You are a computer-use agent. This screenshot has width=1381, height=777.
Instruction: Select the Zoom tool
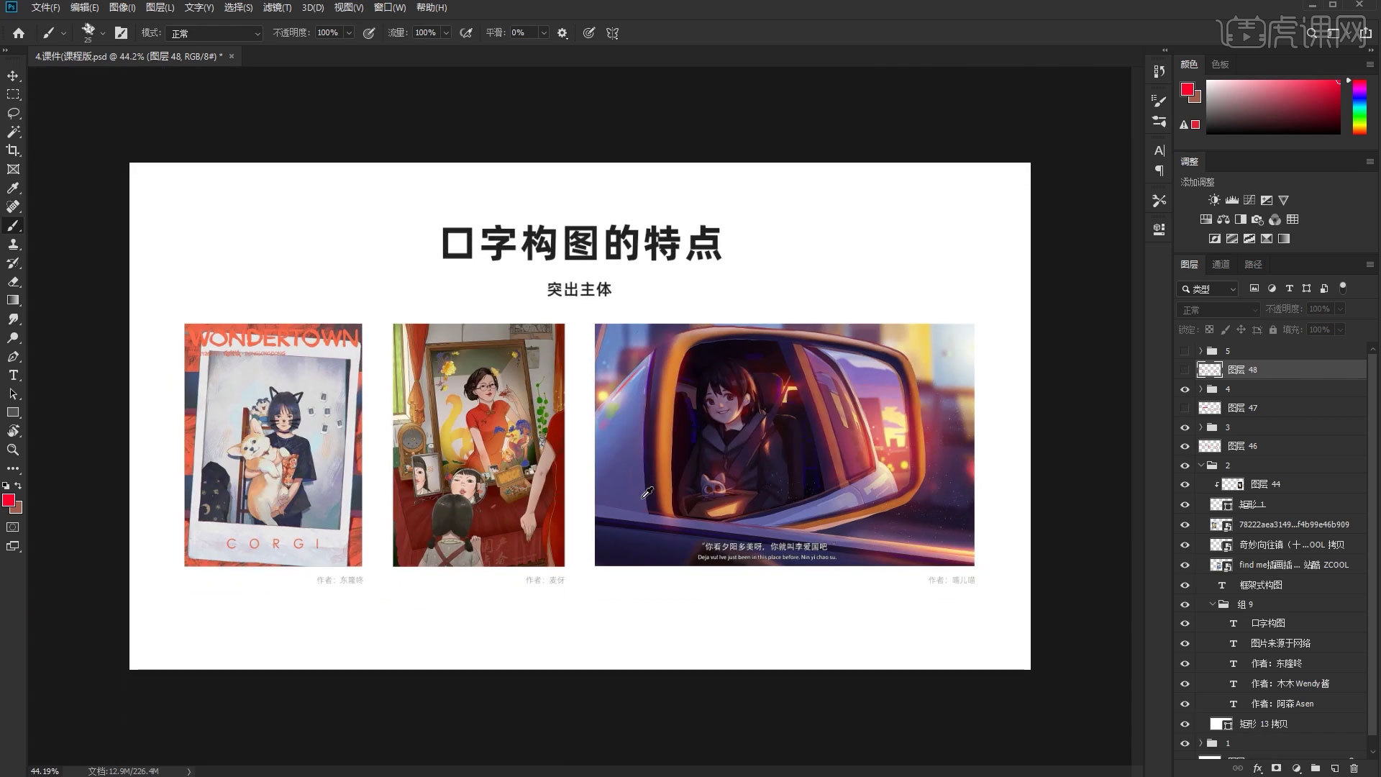pos(12,450)
